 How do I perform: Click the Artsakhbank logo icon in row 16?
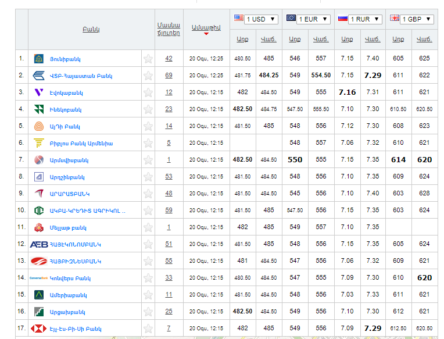tap(39, 312)
